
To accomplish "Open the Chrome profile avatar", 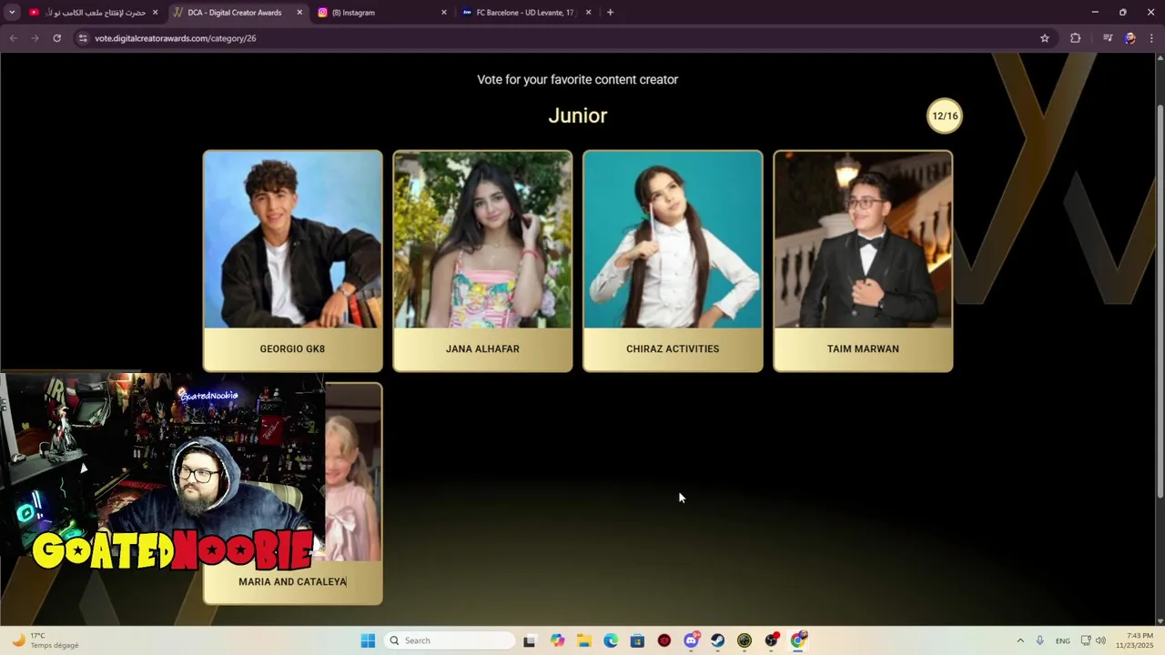I will click(1130, 38).
